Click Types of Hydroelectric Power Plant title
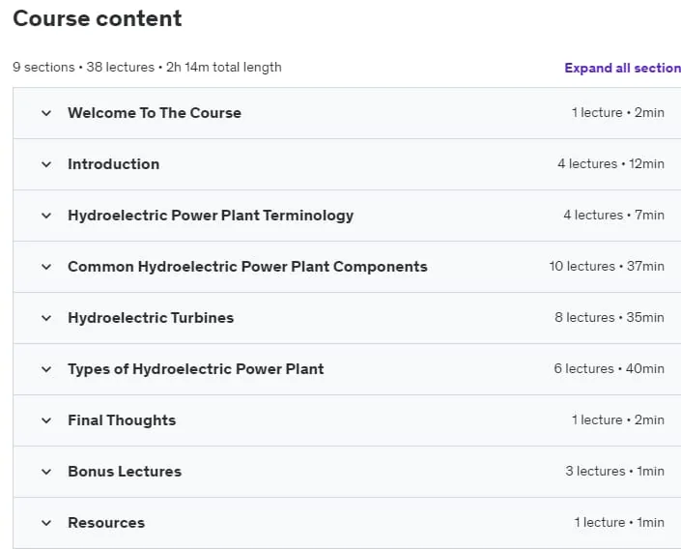681x549 pixels. [196, 369]
